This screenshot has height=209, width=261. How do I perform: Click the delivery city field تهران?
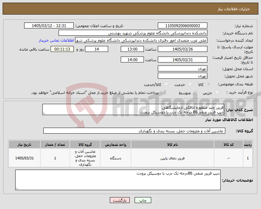click(183, 76)
